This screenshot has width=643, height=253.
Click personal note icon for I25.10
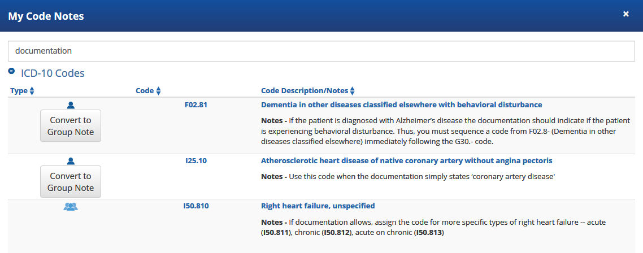tap(71, 161)
